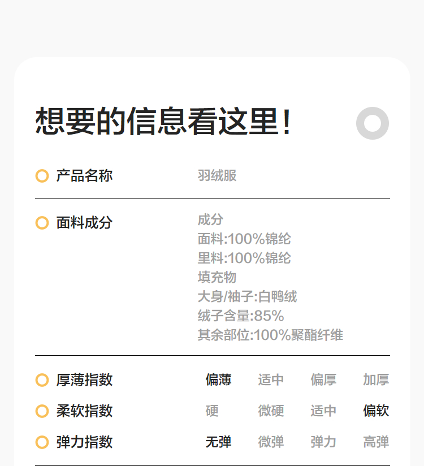
Task: Pick 微硬 softness option
Action: click(x=271, y=411)
